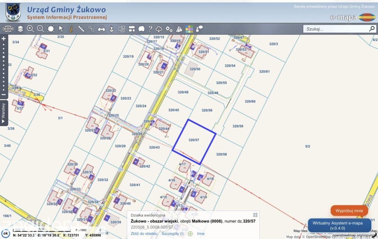
Task: Click the overlapping windows icon
Action: click(122, 29)
